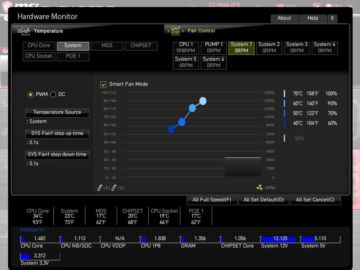Click the Voltage(V) label

[x=32, y=230]
